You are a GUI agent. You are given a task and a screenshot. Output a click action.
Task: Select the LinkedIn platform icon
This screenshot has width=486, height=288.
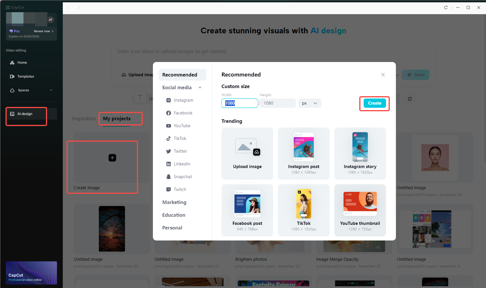[169, 164]
